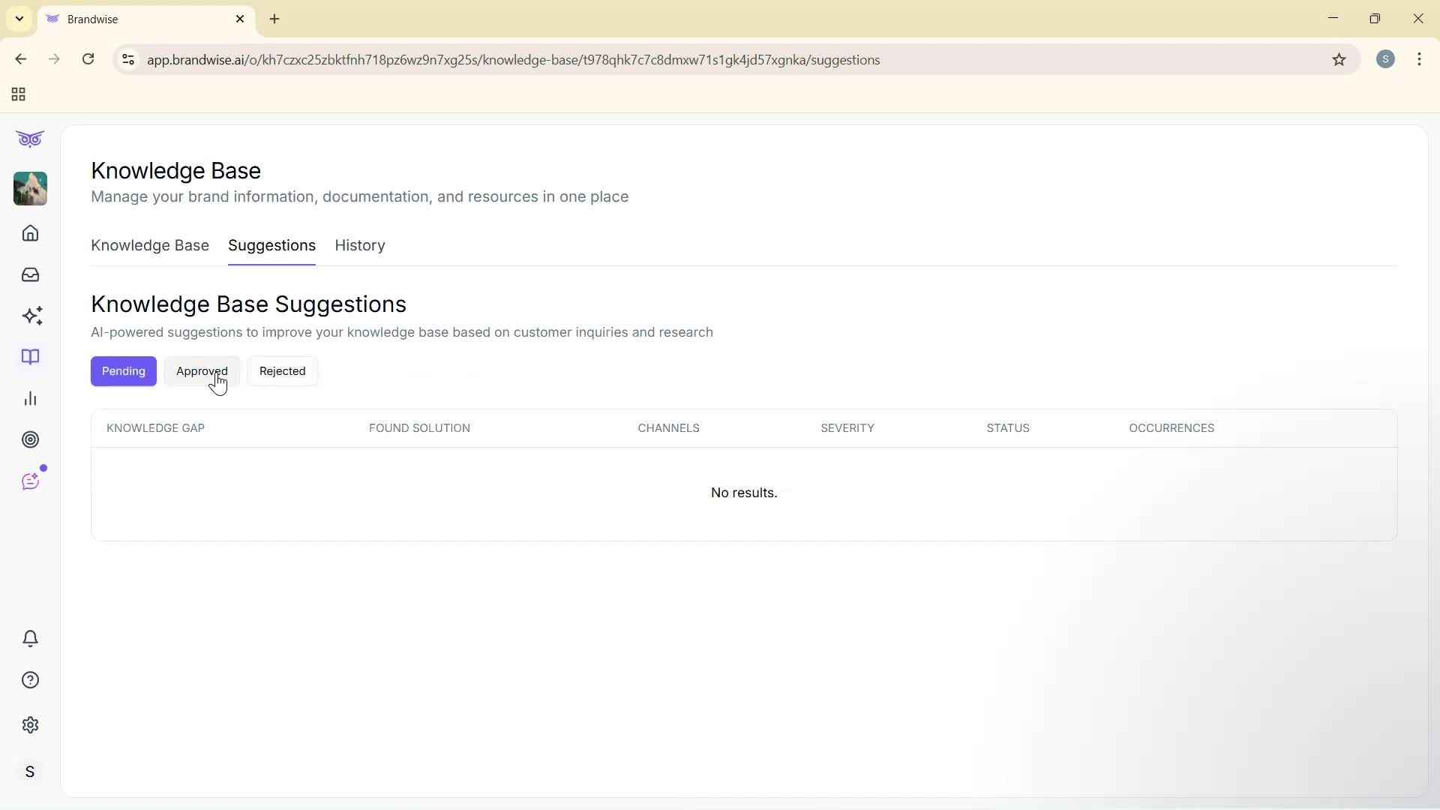Viewport: 1440px width, 810px height.
Task: Filter suggestions by Pending
Action: tap(123, 370)
